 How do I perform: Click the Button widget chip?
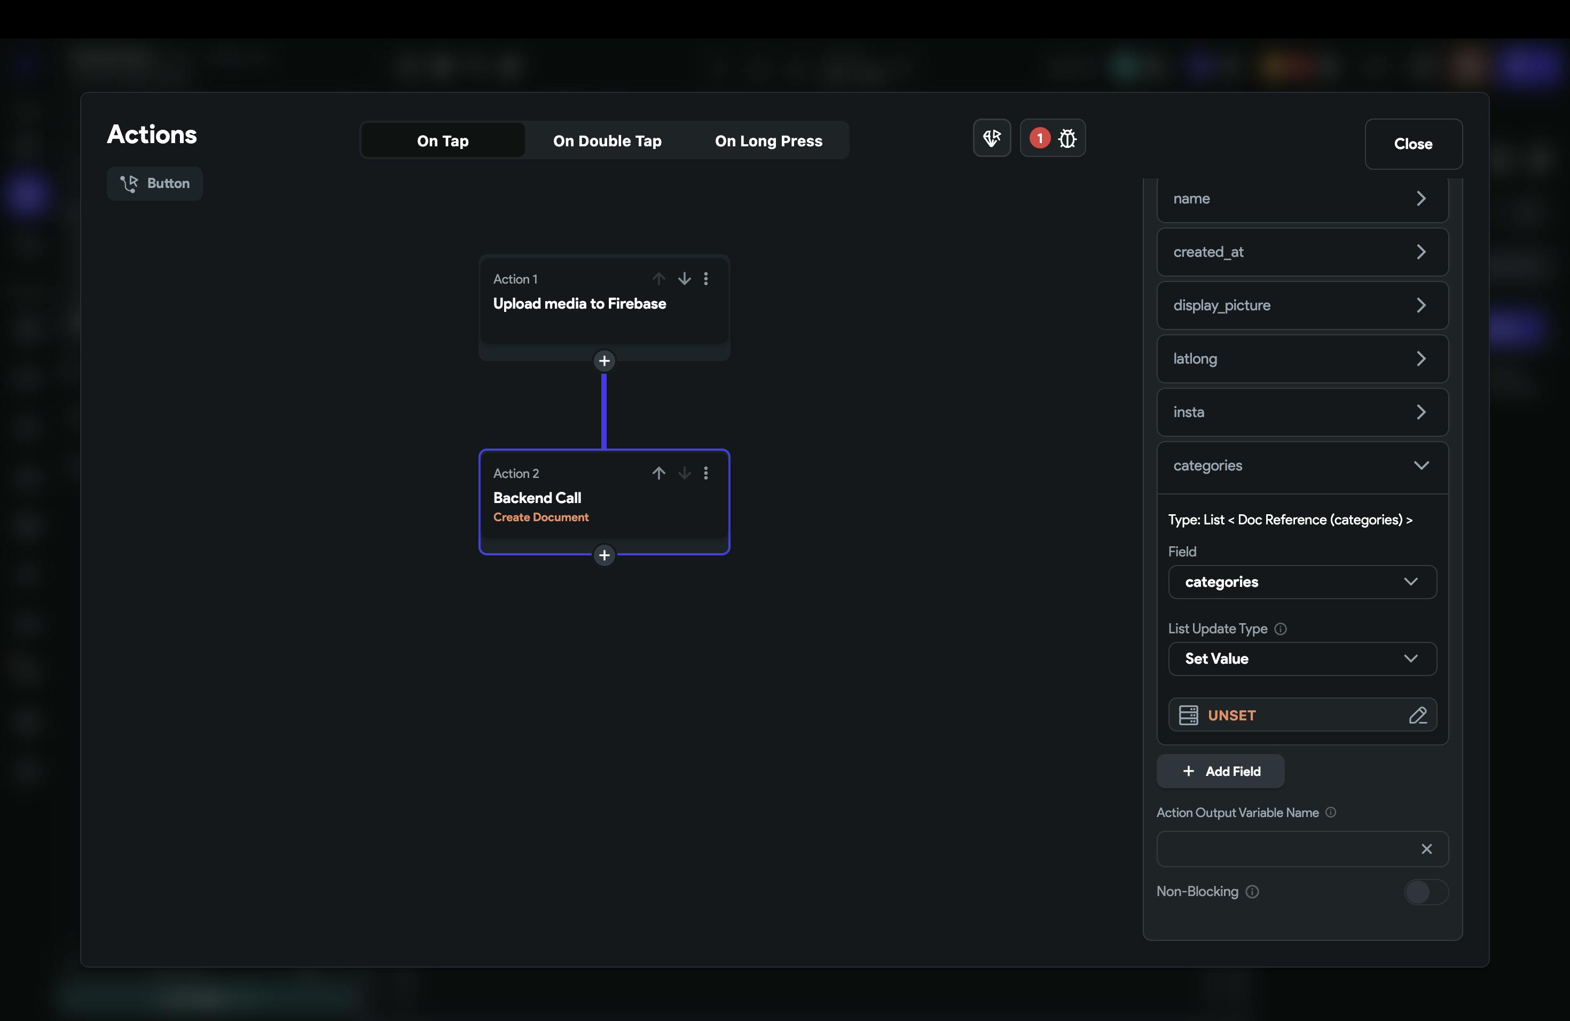point(154,183)
